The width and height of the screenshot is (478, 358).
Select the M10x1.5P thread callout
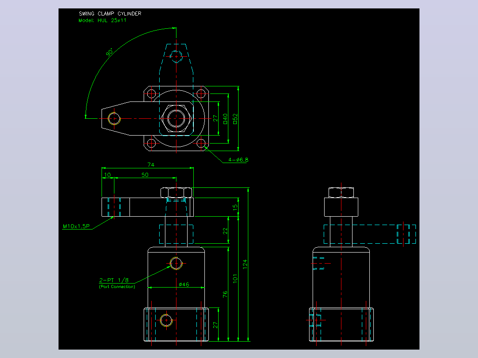pyautogui.click(x=76, y=226)
